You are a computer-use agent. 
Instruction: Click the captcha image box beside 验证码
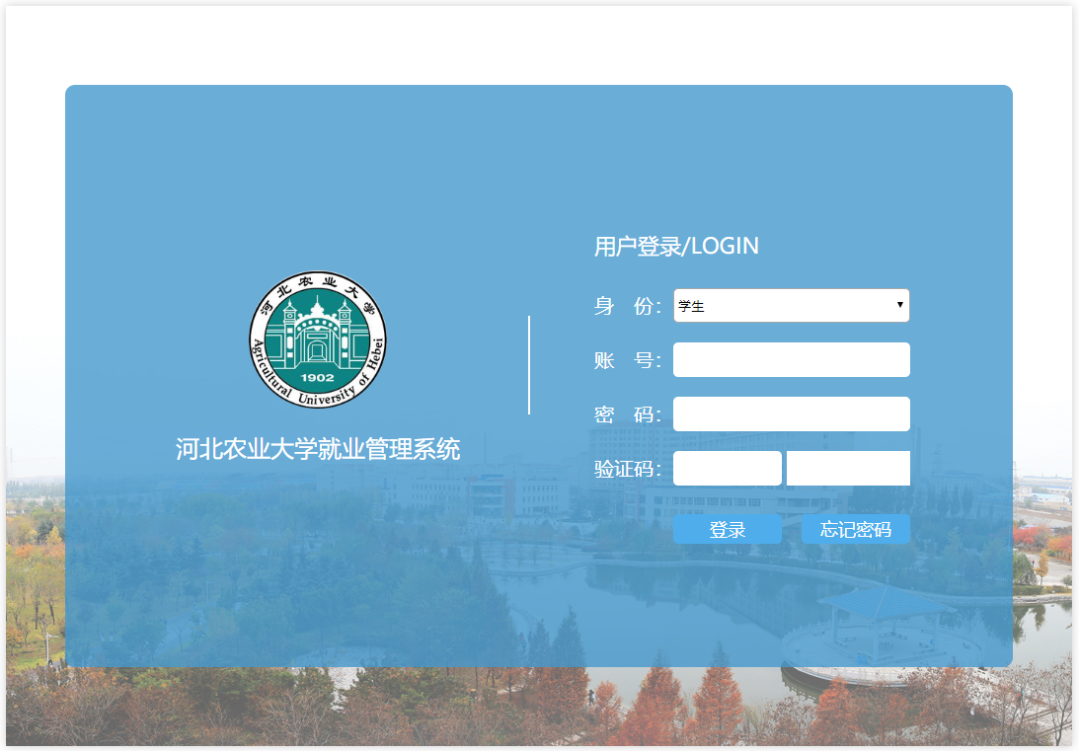pos(848,469)
